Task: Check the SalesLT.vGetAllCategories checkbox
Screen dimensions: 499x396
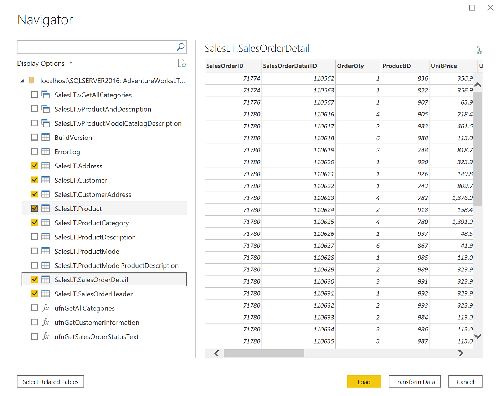Action: click(x=35, y=95)
